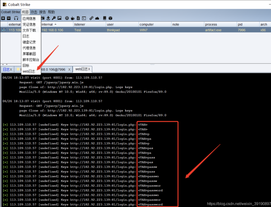
Task: Click the sort arrow beside internal header
Action: pos(55,24)
